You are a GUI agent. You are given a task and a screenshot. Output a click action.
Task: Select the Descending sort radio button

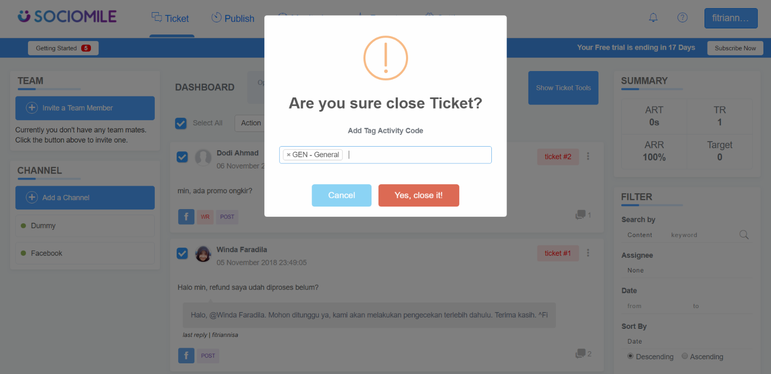[x=630, y=356]
